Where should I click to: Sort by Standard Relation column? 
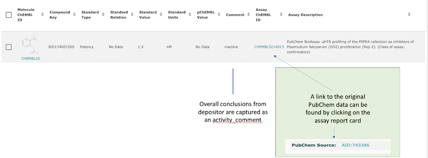[x=132, y=15]
